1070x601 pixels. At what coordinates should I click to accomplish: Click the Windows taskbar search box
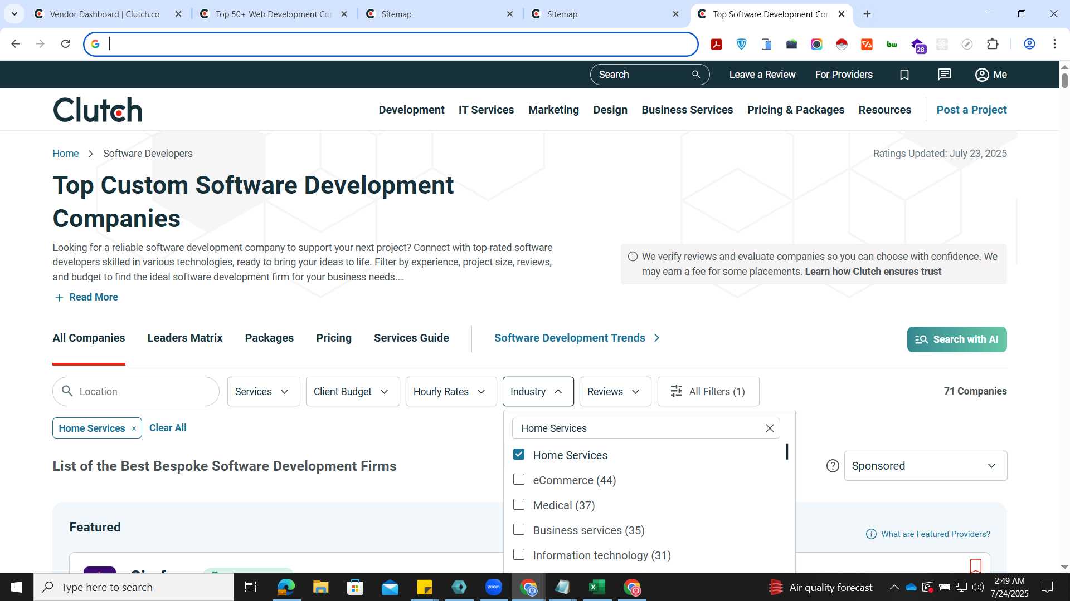pos(134,587)
